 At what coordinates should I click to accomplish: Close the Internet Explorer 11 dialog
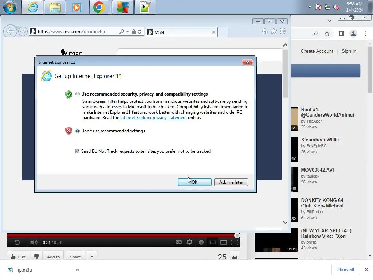pyautogui.click(x=247, y=62)
